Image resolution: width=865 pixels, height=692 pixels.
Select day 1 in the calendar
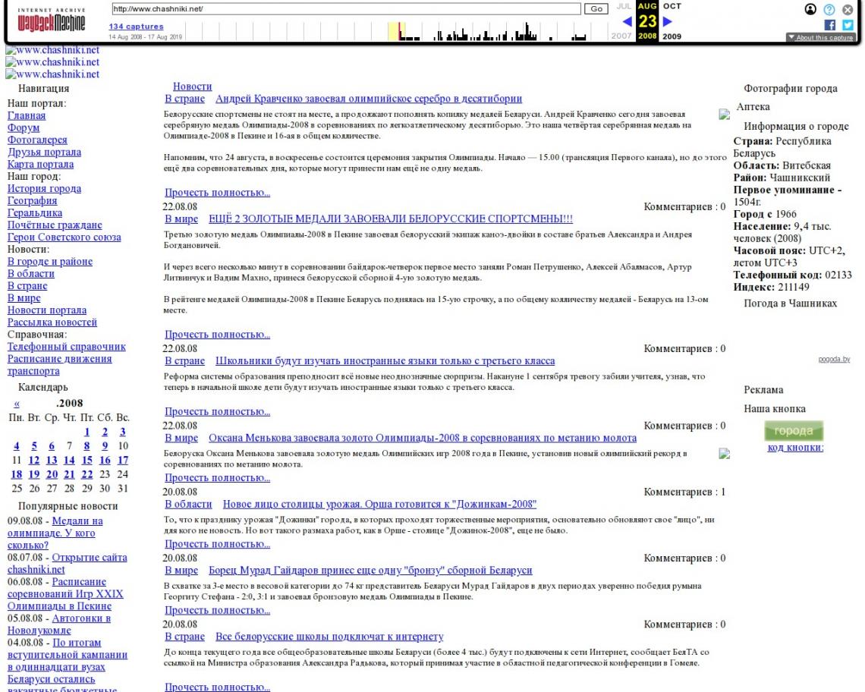[x=86, y=432]
